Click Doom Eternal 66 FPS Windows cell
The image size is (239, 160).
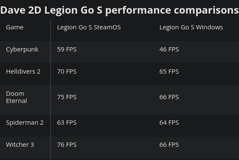[x=169, y=97]
